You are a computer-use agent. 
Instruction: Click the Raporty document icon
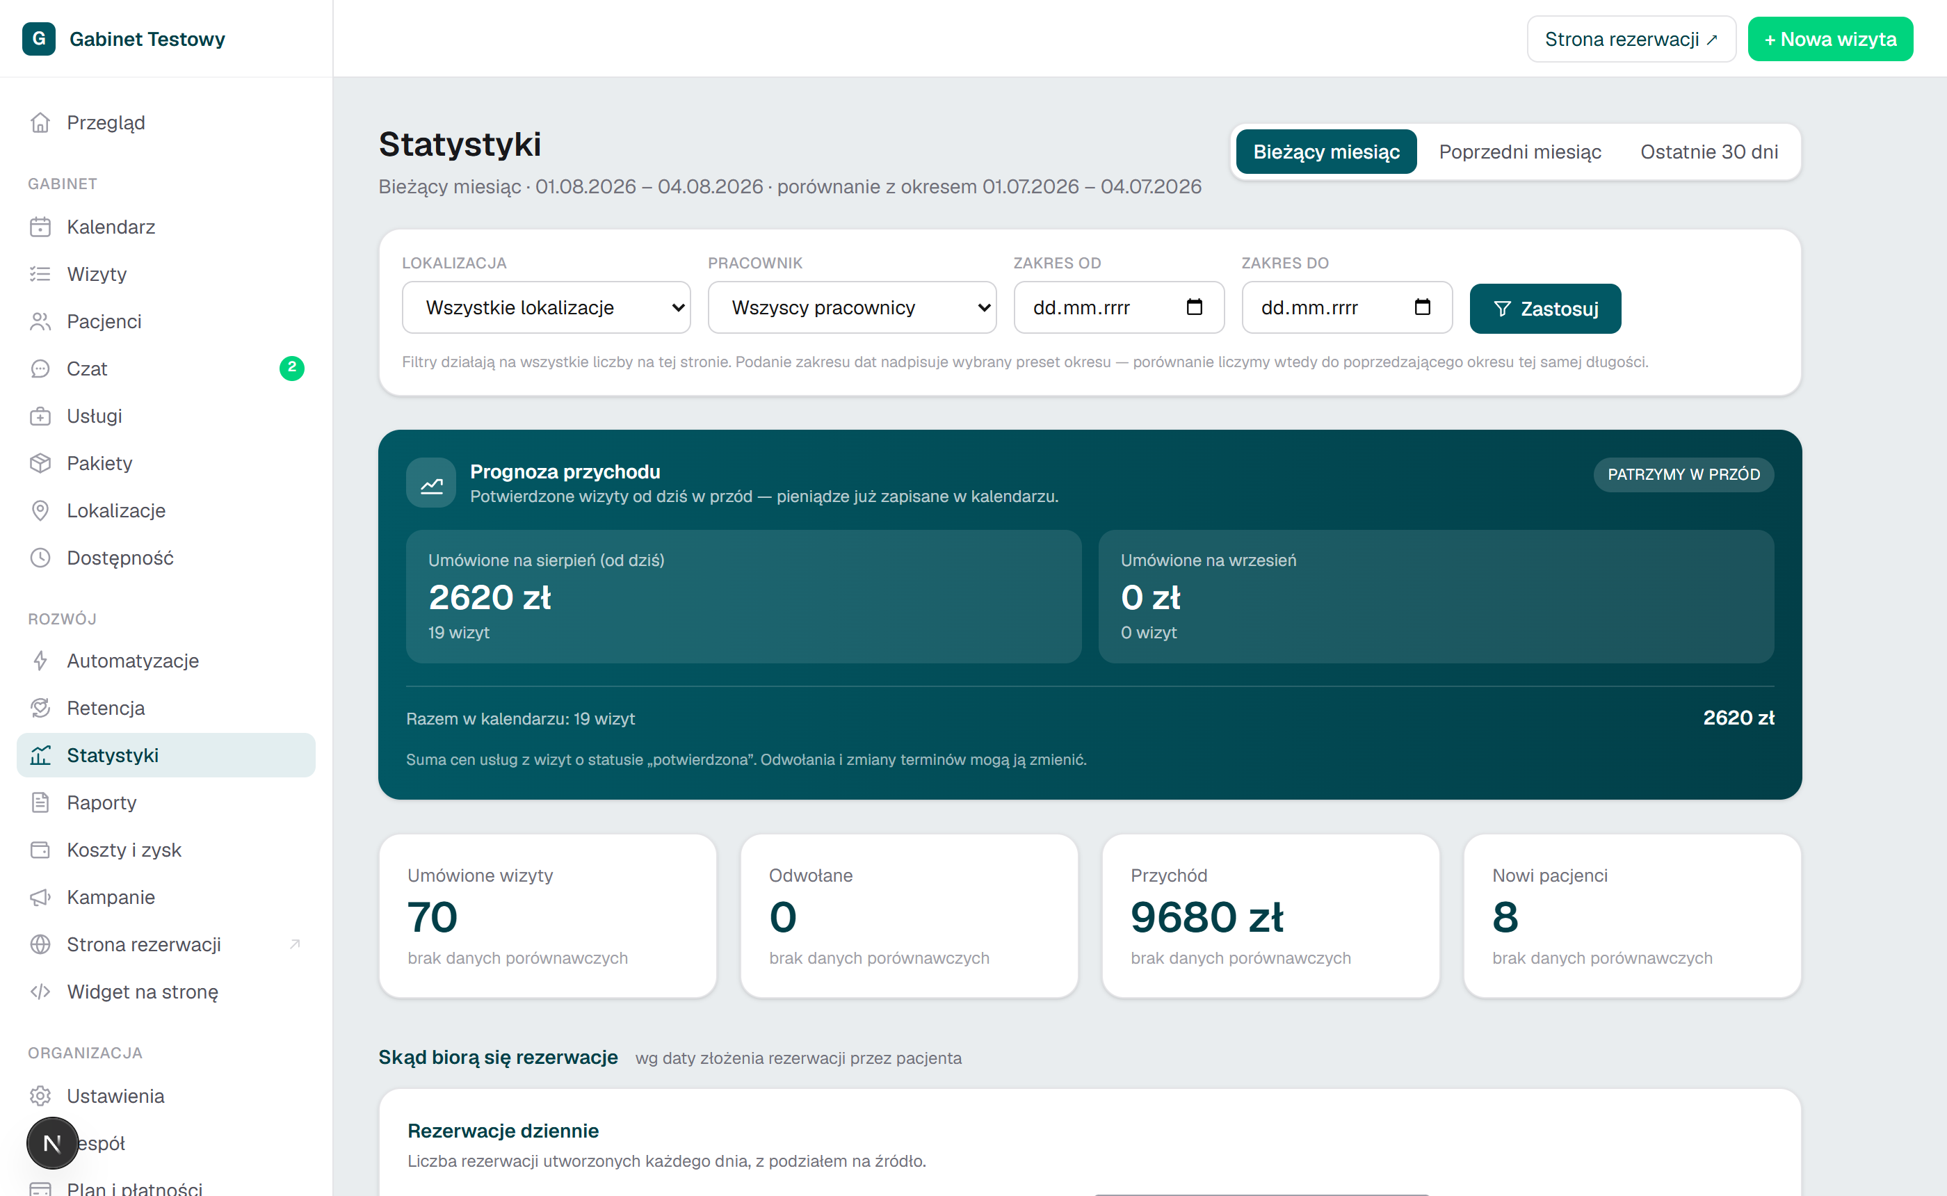pyautogui.click(x=40, y=803)
